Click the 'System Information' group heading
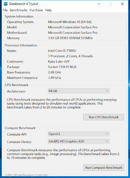This screenshot has height=178, width=130. [x=19, y=16]
